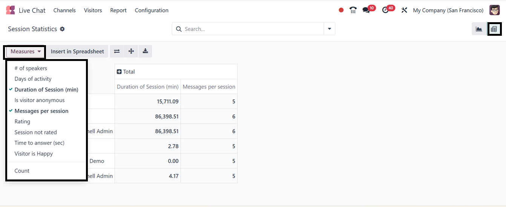Open the Configuration menu
This screenshot has width=506, height=207.
coord(152,10)
